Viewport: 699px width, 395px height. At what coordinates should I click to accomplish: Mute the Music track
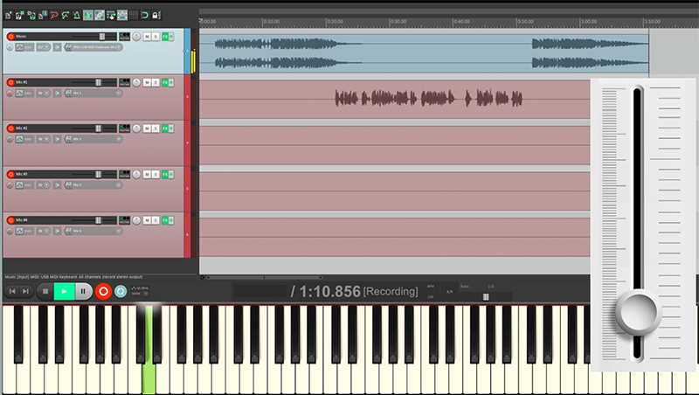(x=146, y=36)
